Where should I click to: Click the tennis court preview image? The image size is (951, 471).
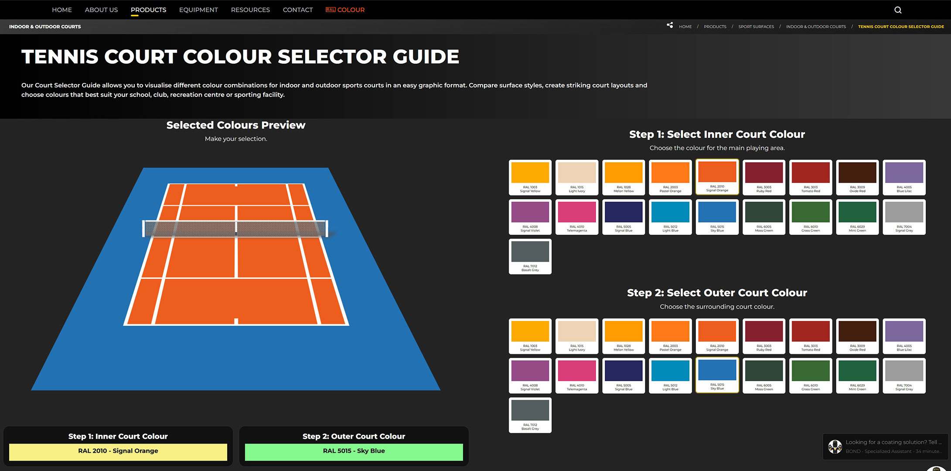pos(236,279)
